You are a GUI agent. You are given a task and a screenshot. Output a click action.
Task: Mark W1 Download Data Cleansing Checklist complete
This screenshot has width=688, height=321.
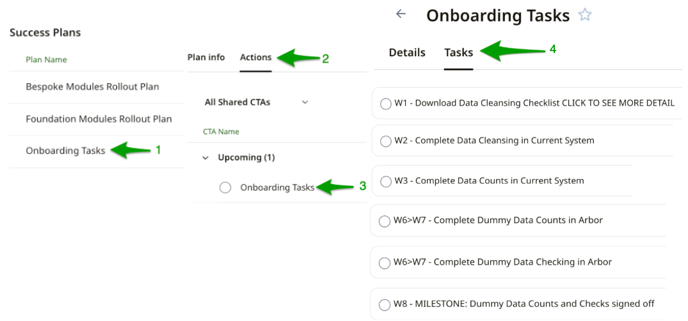pos(386,104)
